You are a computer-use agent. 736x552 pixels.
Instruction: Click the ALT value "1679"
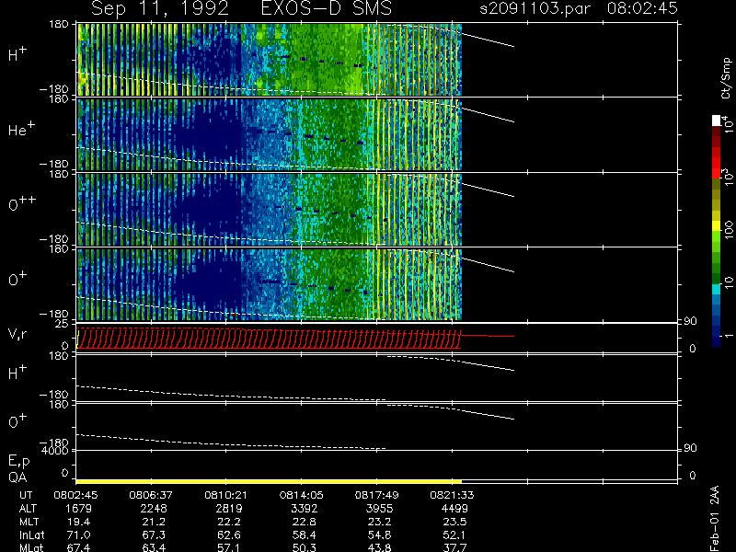click(79, 509)
